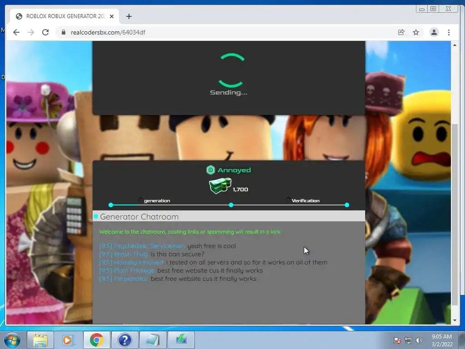Click the page scrollbar down arrow
This screenshot has height=349, width=465.
455,320
